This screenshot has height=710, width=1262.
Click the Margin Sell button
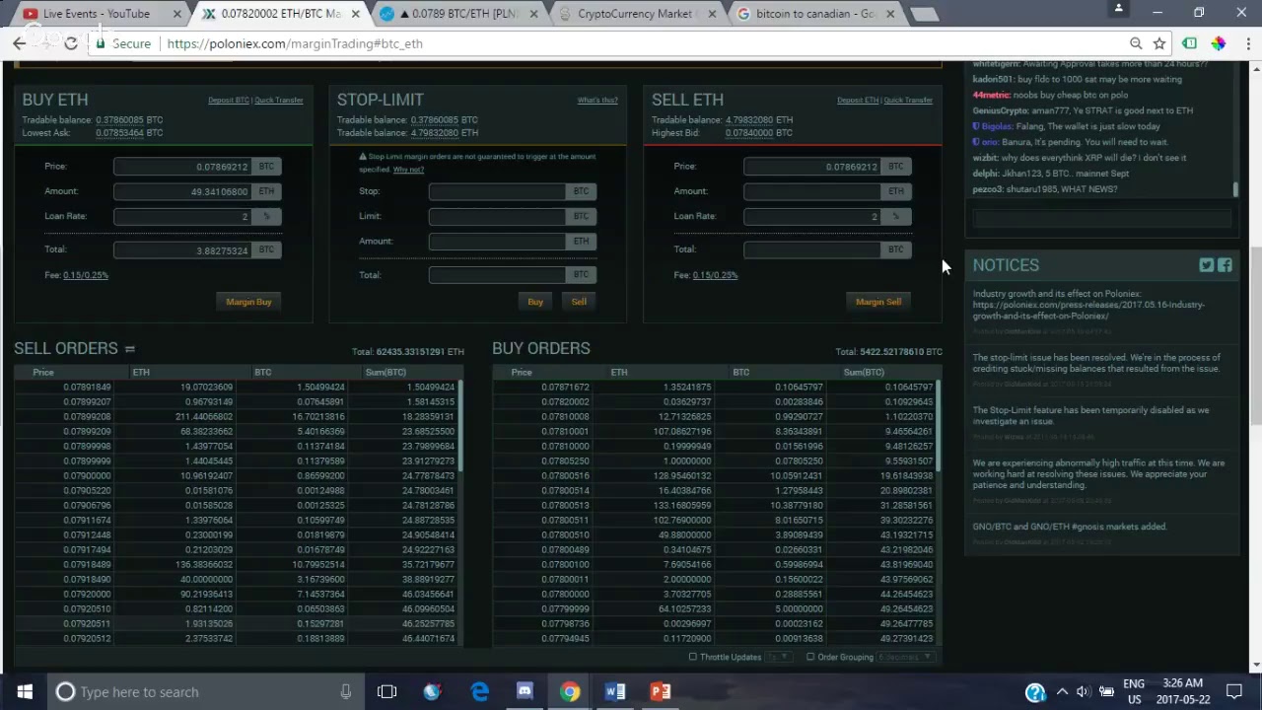click(x=878, y=302)
